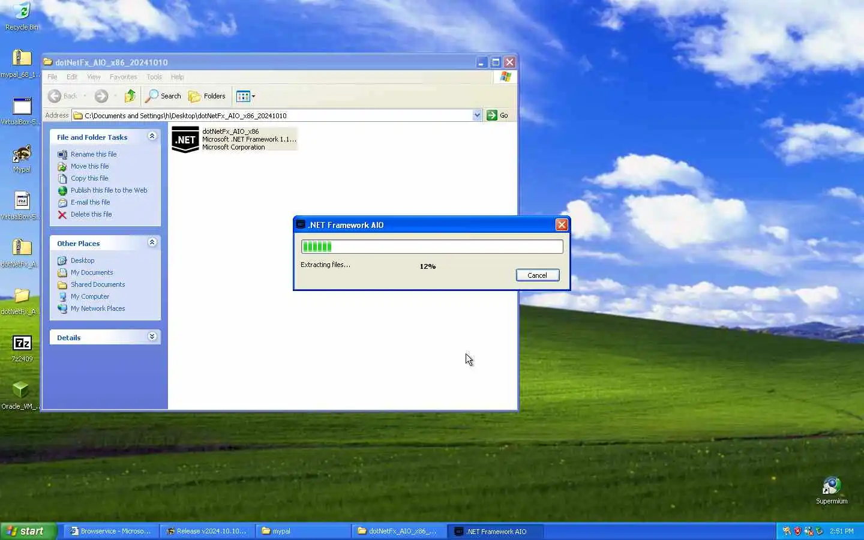Click Rename this file link

click(94, 154)
